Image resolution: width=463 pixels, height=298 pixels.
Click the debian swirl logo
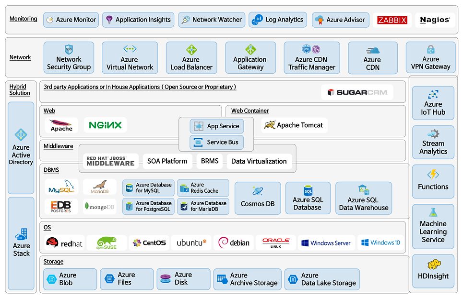coord(234,243)
